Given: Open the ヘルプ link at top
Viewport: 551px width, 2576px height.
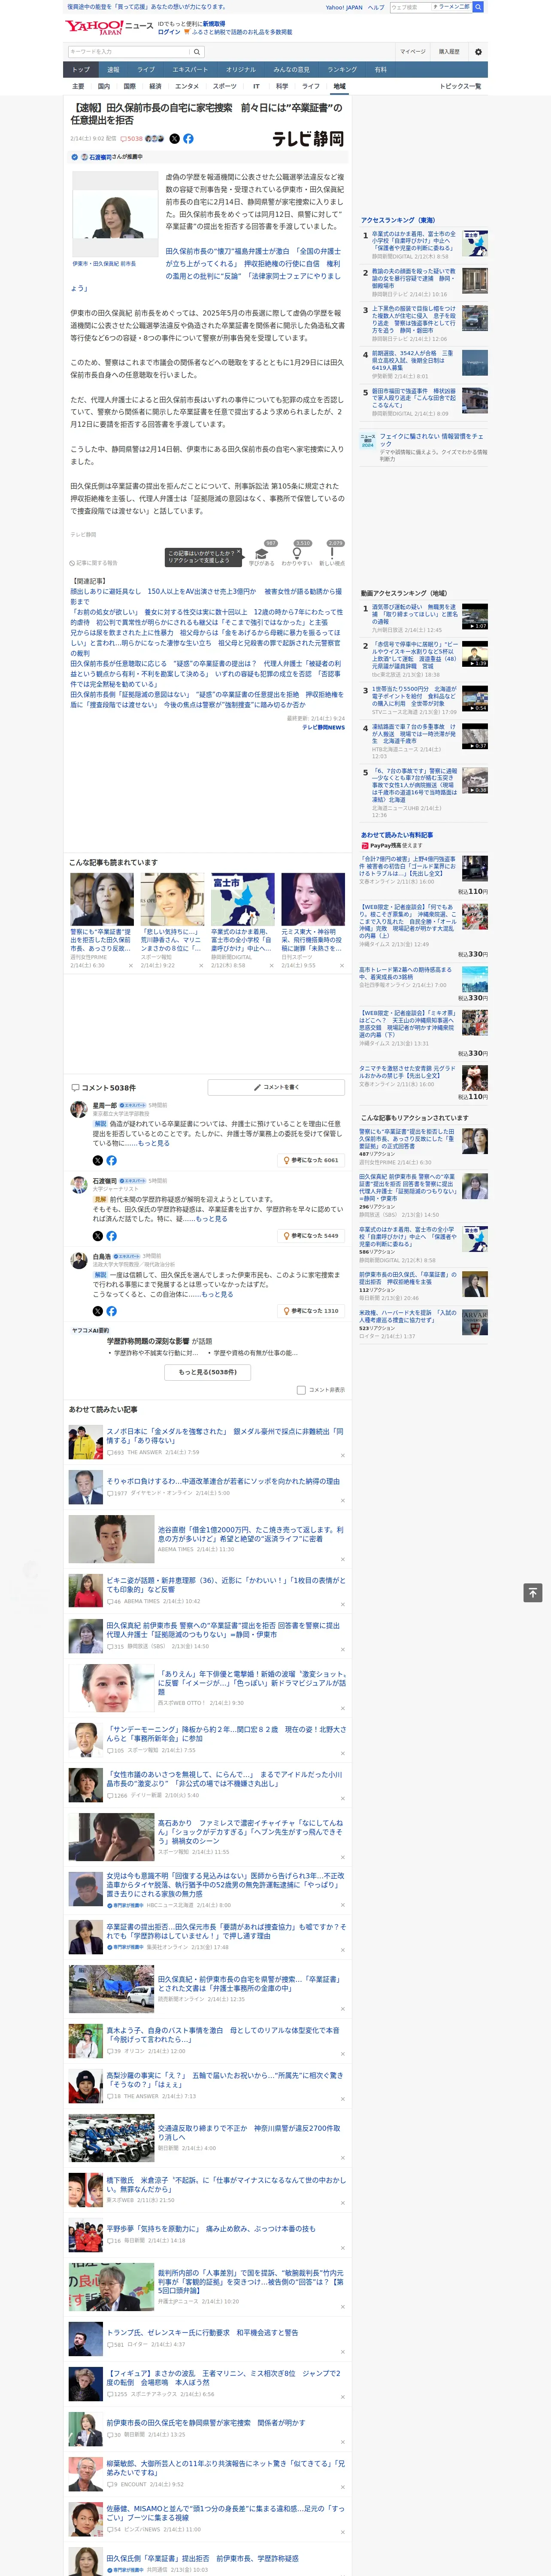Looking at the screenshot, I should 376,7.
